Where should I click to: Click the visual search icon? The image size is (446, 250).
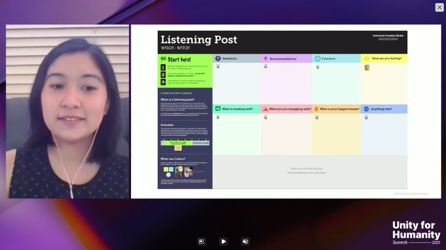201,241
